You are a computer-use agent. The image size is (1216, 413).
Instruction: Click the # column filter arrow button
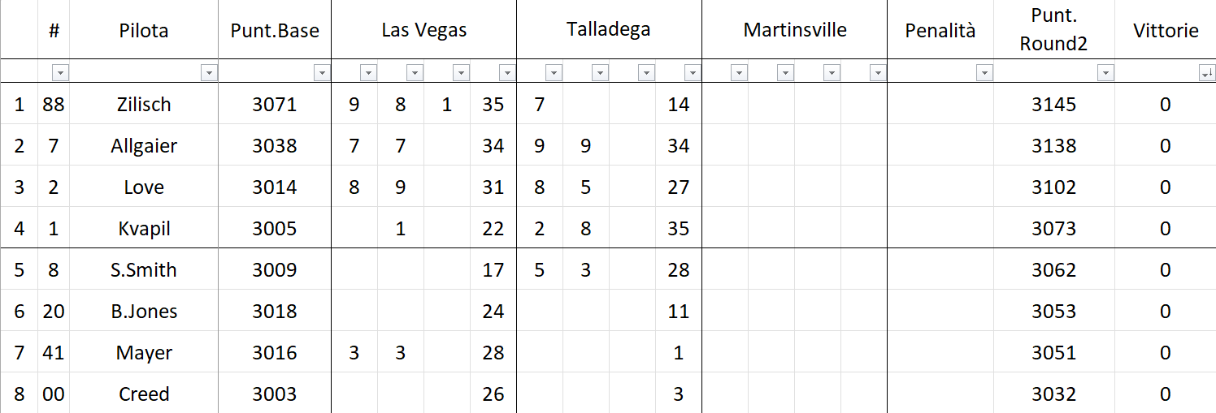(x=60, y=73)
